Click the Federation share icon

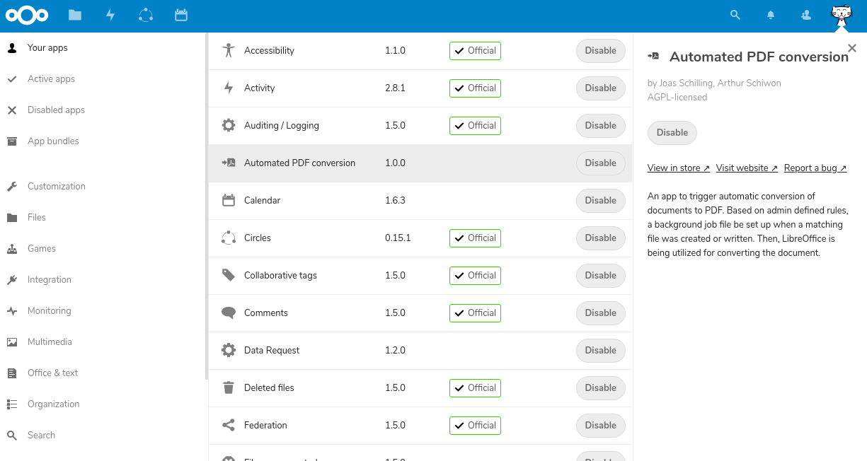click(x=228, y=425)
